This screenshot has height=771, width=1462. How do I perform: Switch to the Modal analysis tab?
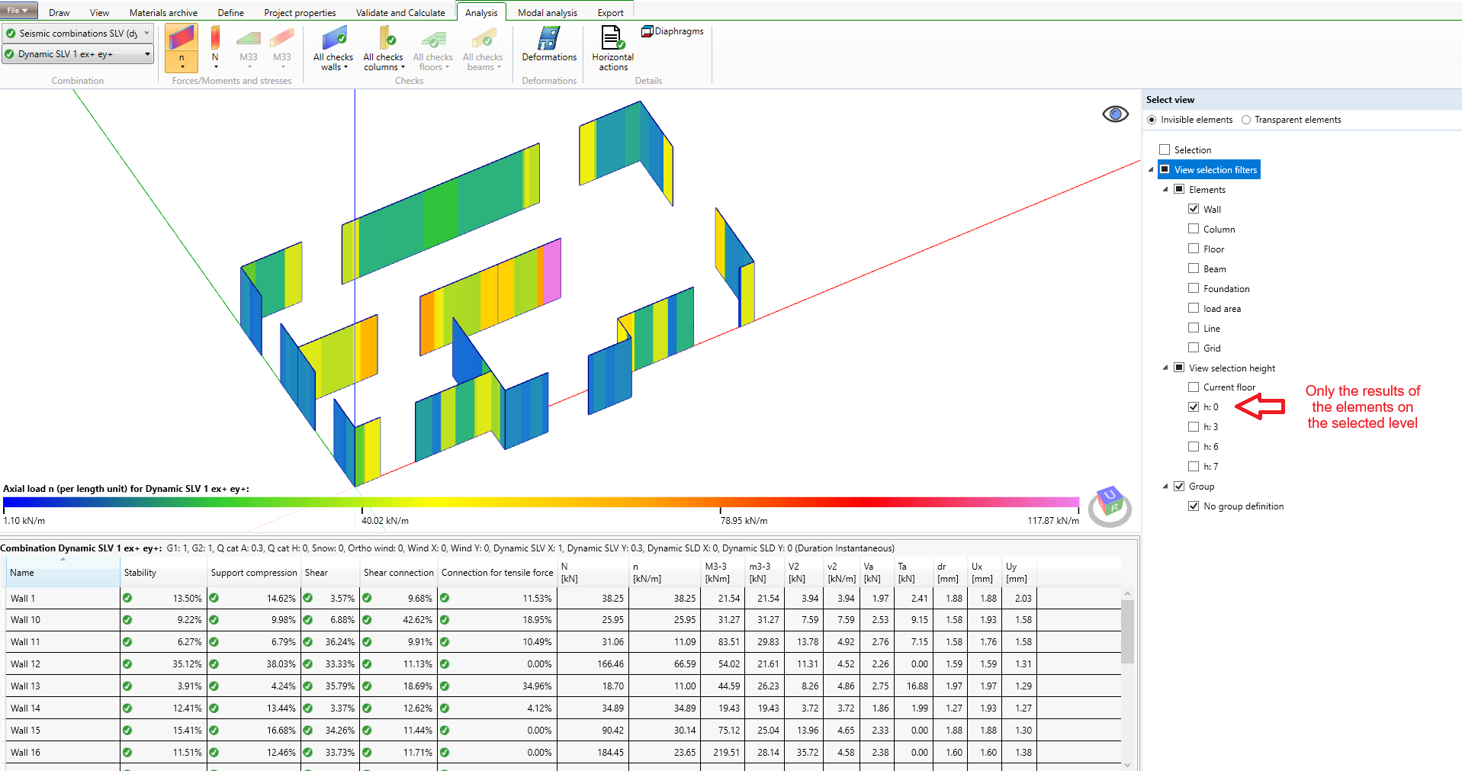pyautogui.click(x=547, y=12)
